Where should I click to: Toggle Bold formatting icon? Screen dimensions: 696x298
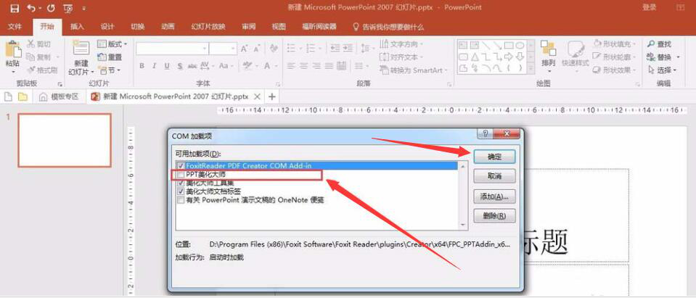click(142, 66)
